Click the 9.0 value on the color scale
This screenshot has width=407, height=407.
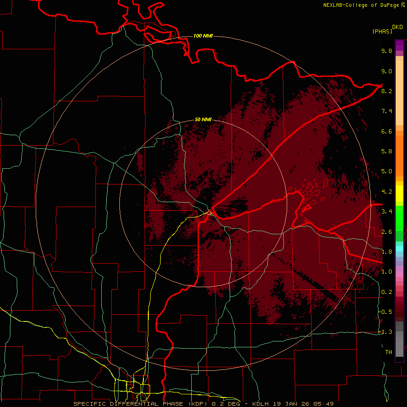(387, 71)
